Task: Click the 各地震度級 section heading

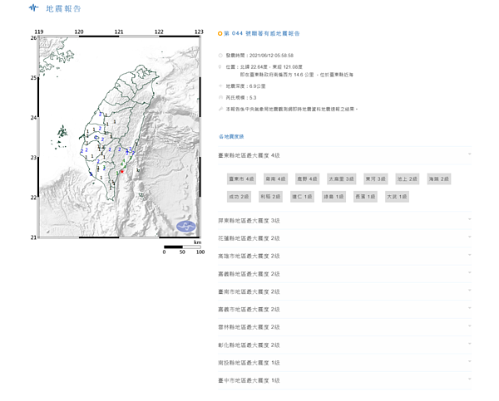Action: (x=231, y=137)
